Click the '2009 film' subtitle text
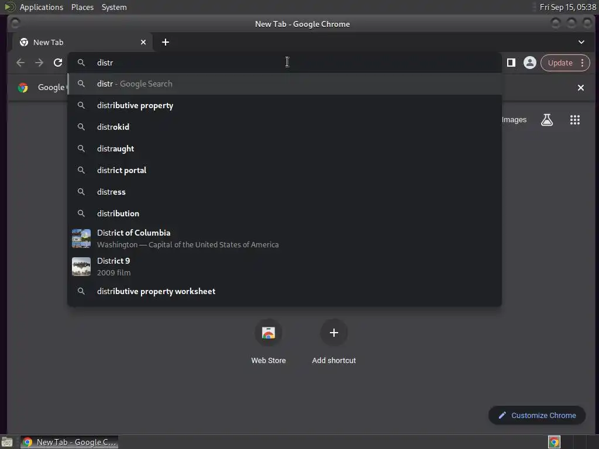 click(114, 272)
